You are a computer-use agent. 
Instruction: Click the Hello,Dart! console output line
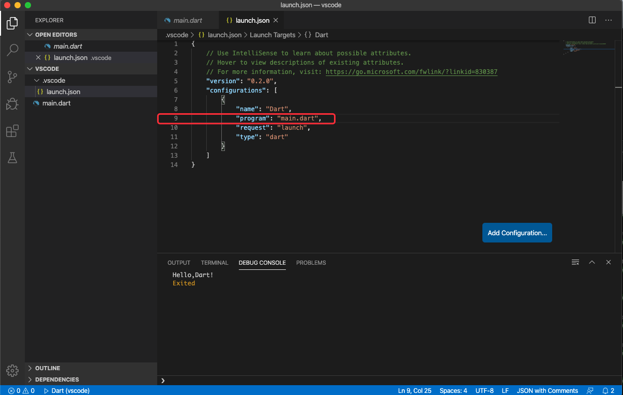tap(193, 275)
